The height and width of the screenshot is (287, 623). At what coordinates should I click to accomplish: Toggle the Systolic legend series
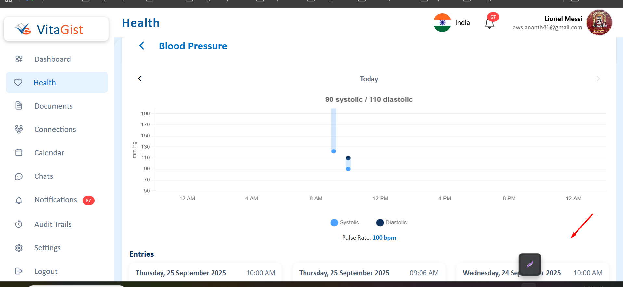point(345,223)
